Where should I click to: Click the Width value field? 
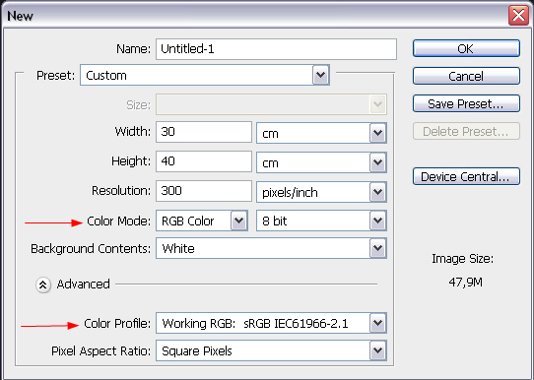pos(204,132)
